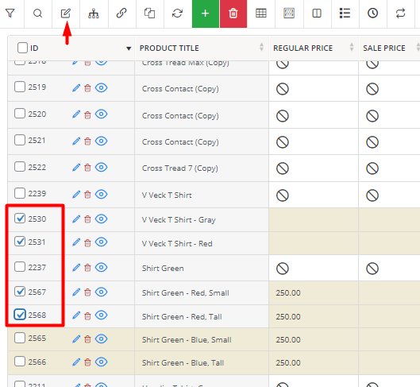Select title 'Shirt Green - Red, Small'
This screenshot has width=420, height=387.
(x=185, y=293)
